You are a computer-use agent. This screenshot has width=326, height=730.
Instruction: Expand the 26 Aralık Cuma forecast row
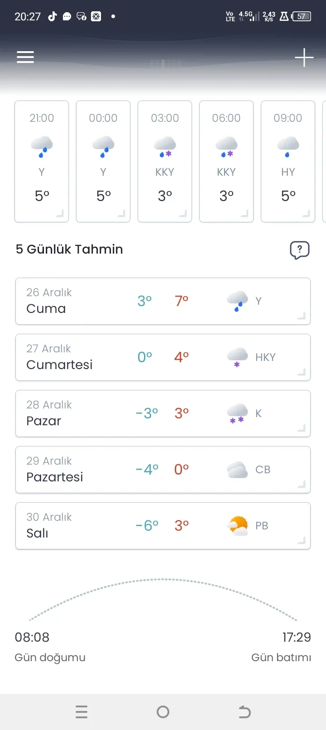[163, 301]
